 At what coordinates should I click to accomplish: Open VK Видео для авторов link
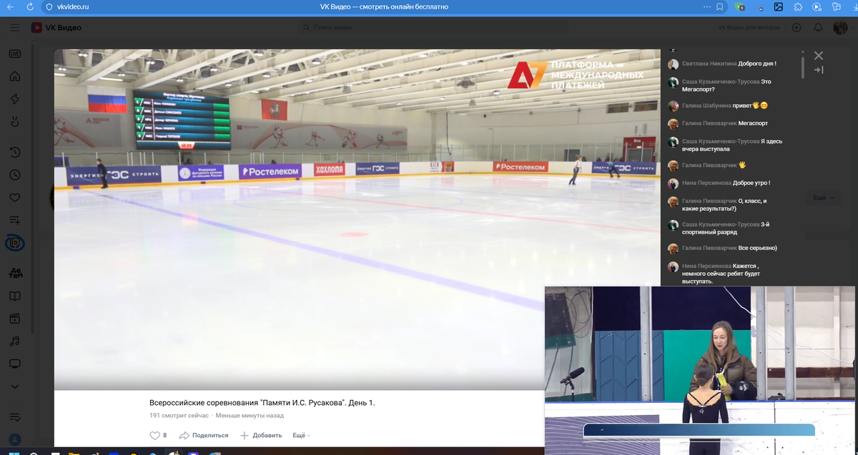(x=749, y=28)
